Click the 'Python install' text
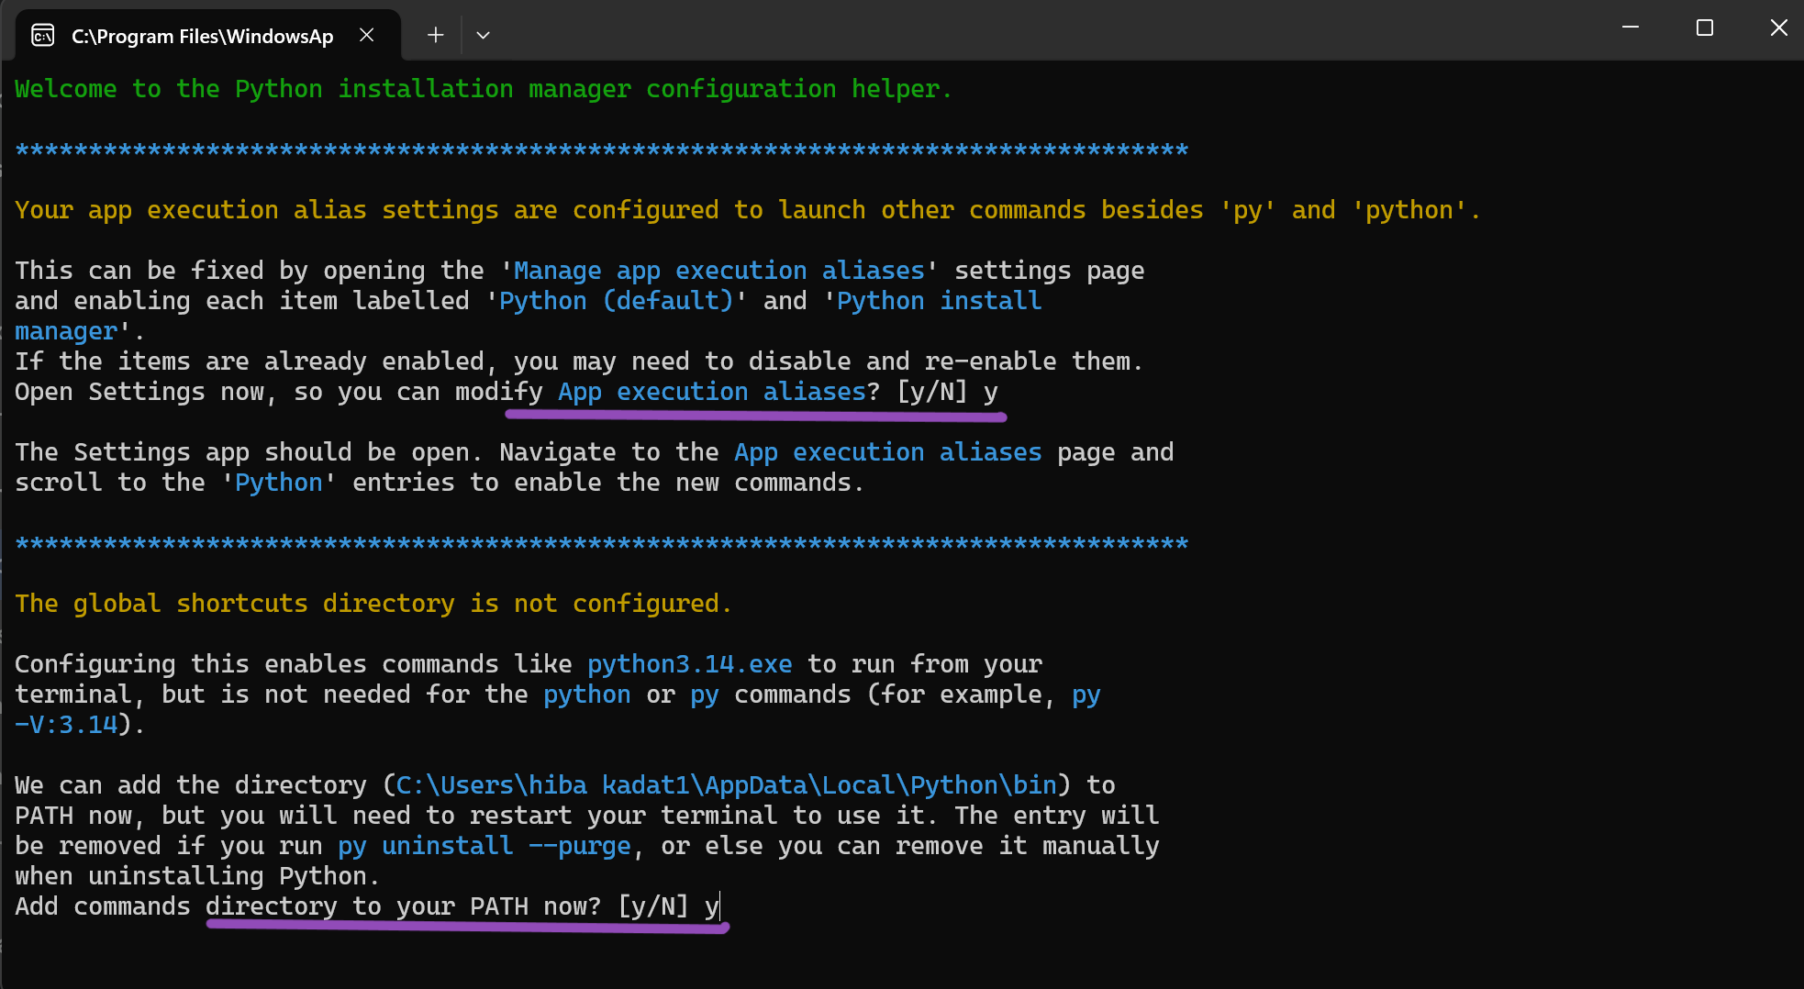Viewport: 1804px width, 989px height. [x=939, y=301]
